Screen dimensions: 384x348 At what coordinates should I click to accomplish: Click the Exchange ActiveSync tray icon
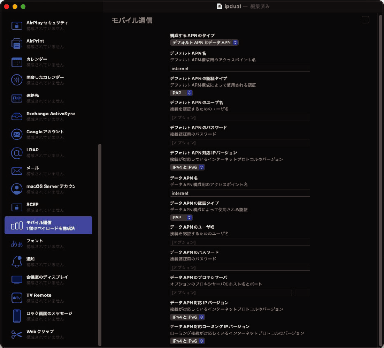point(16,116)
